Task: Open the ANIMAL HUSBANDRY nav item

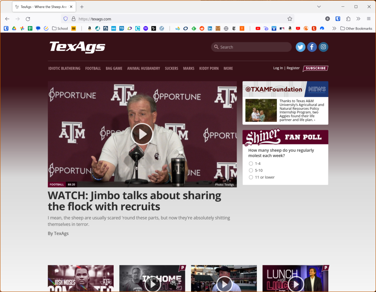Action: (x=143, y=68)
